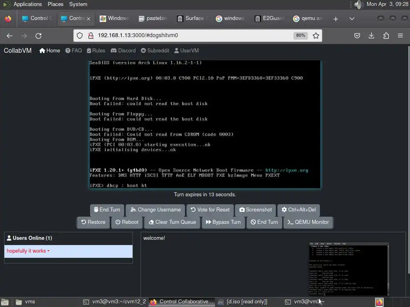The width and height of the screenshot is (410, 307).
Task: Click the Screenshot button
Action: [x=255, y=210]
